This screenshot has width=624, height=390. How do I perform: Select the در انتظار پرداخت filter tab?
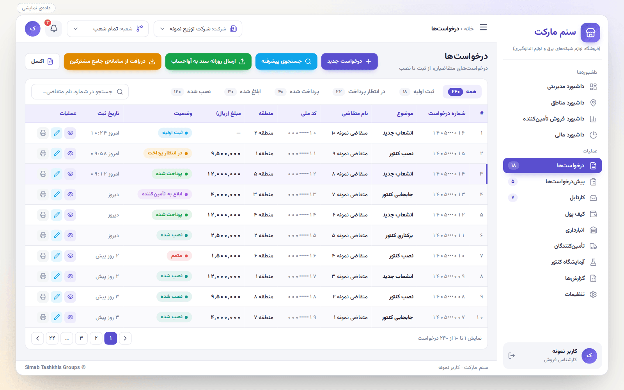(359, 92)
